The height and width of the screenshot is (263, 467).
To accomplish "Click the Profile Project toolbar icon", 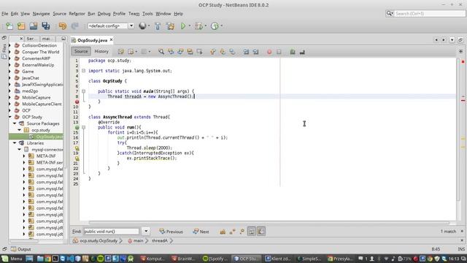I will click(x=215, y=26).
